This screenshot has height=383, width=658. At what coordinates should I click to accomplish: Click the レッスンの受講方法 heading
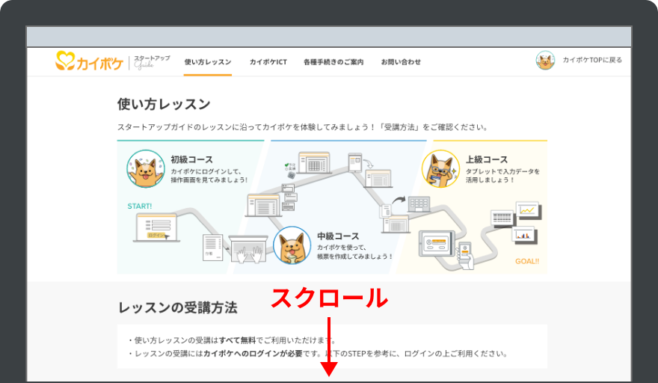(x=177, y=308)
